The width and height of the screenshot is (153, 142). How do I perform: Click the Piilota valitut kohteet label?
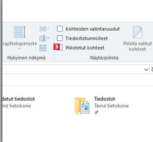[137, 46]
